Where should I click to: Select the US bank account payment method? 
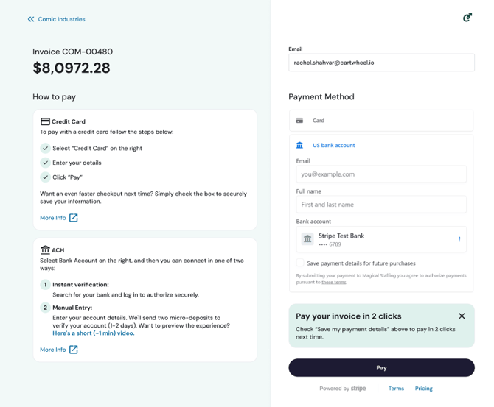(x=333, y=146)
